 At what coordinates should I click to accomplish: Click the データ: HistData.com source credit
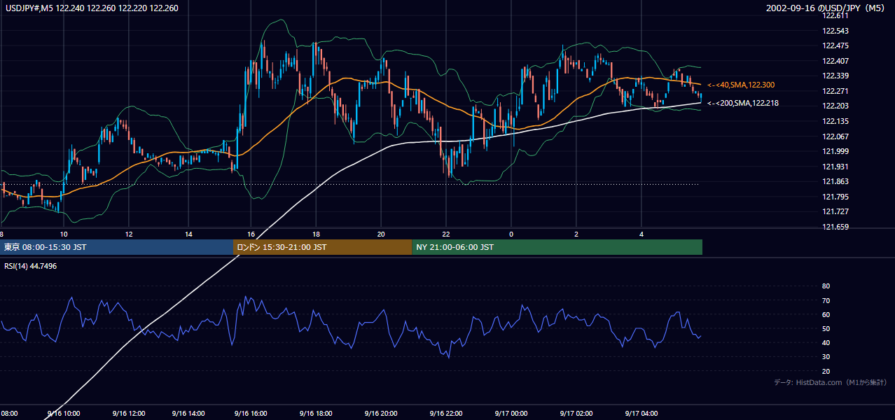(x=831, y=383)
